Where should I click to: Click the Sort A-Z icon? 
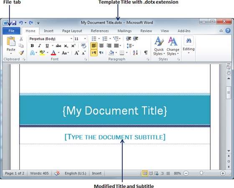pos(135,53)
